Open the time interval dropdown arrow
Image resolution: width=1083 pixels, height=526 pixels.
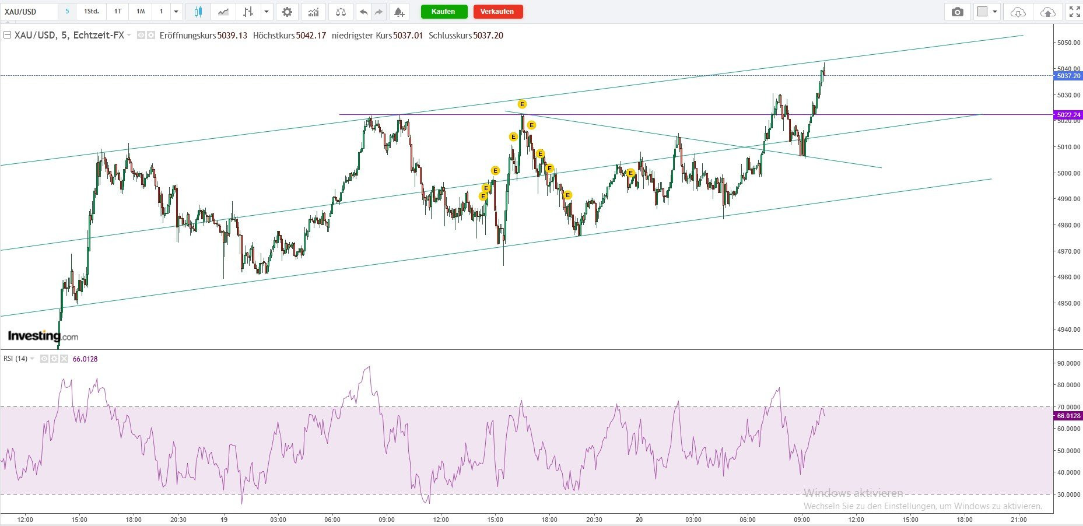click(x=176, y=12)
